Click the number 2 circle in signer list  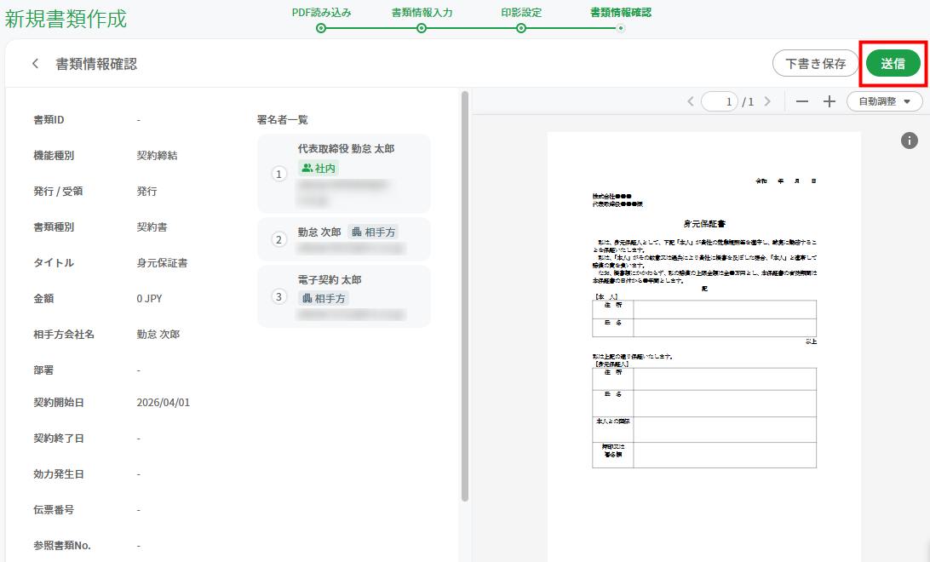278,239
